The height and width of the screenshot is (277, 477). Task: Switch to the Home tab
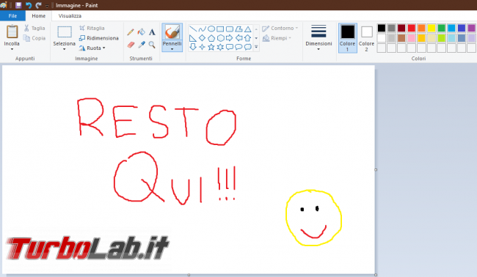tap(39, 16)
